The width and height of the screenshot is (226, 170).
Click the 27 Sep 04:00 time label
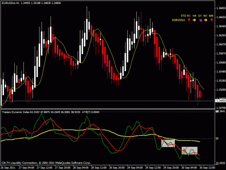pos(26,168)
